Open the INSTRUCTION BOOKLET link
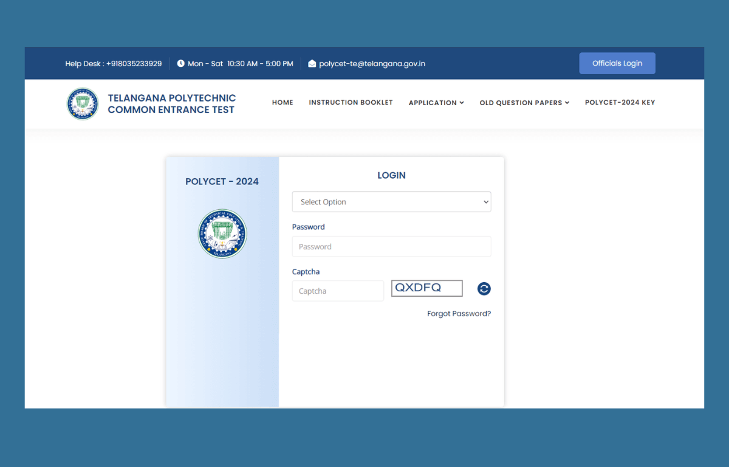Viewport: 729px width, 467px height. click(x=351, y=102)
